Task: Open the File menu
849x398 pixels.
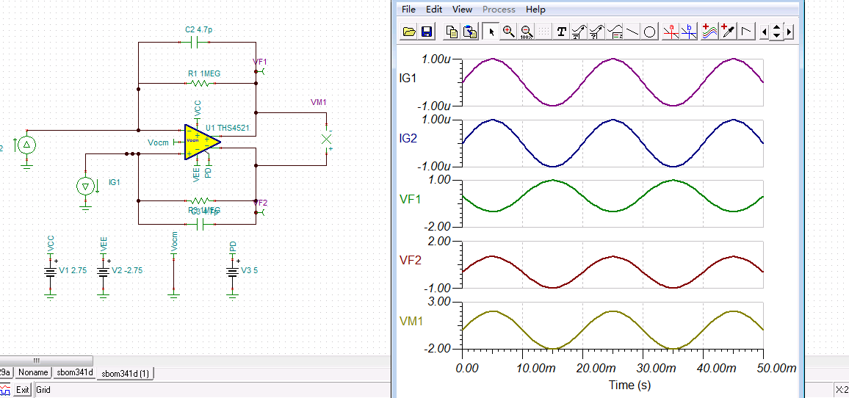Action: coord(408,10)
